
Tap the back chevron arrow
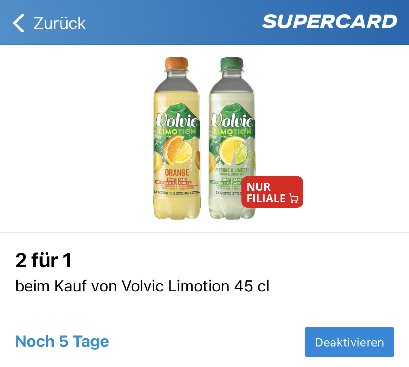(x=18, y=23)
